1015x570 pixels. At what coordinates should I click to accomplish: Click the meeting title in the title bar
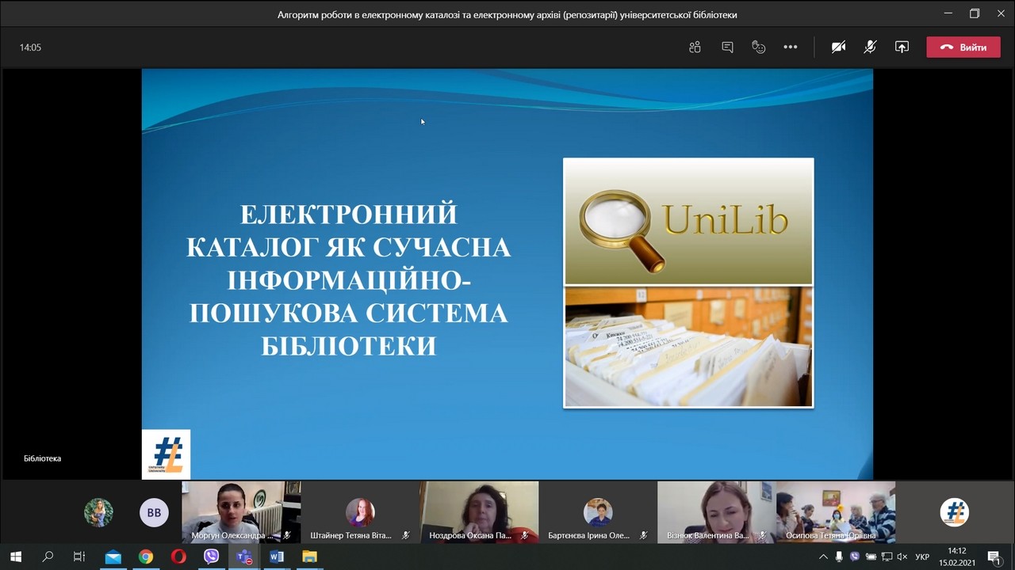pyautogui.click(x=507, y=14)
